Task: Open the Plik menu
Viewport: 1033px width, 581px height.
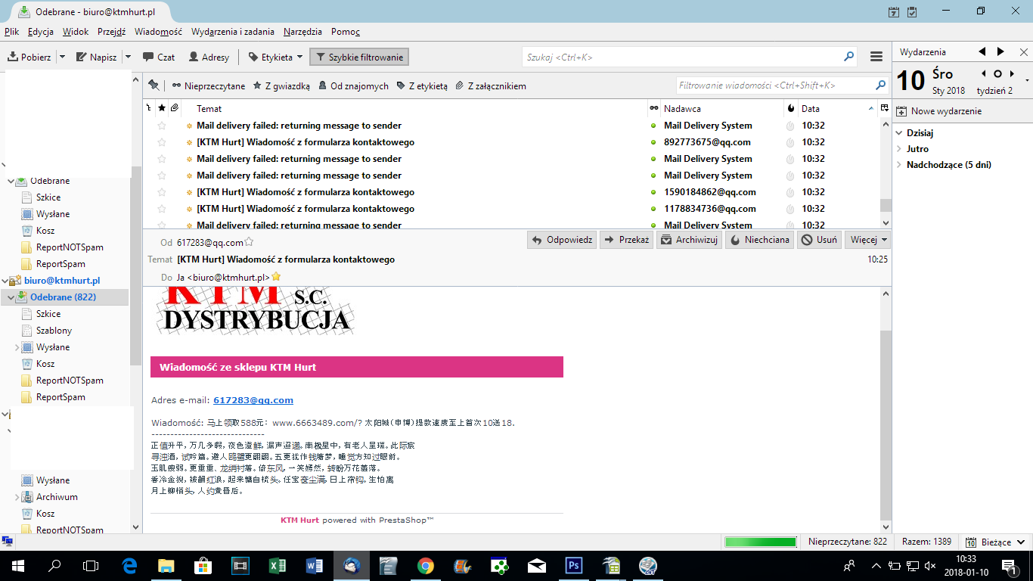Action: [x=11, y=32]
